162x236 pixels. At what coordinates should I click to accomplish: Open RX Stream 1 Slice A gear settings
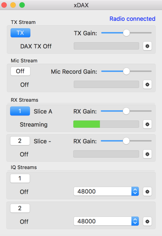tap(147, 124)
